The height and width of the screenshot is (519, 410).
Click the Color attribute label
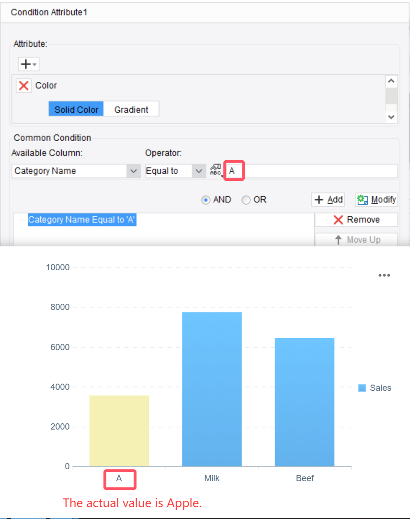pos(46,86)
